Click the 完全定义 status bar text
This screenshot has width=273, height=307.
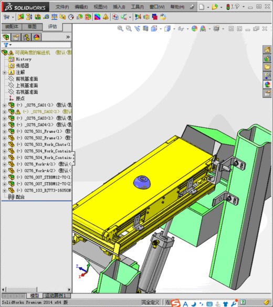[150, 302]
